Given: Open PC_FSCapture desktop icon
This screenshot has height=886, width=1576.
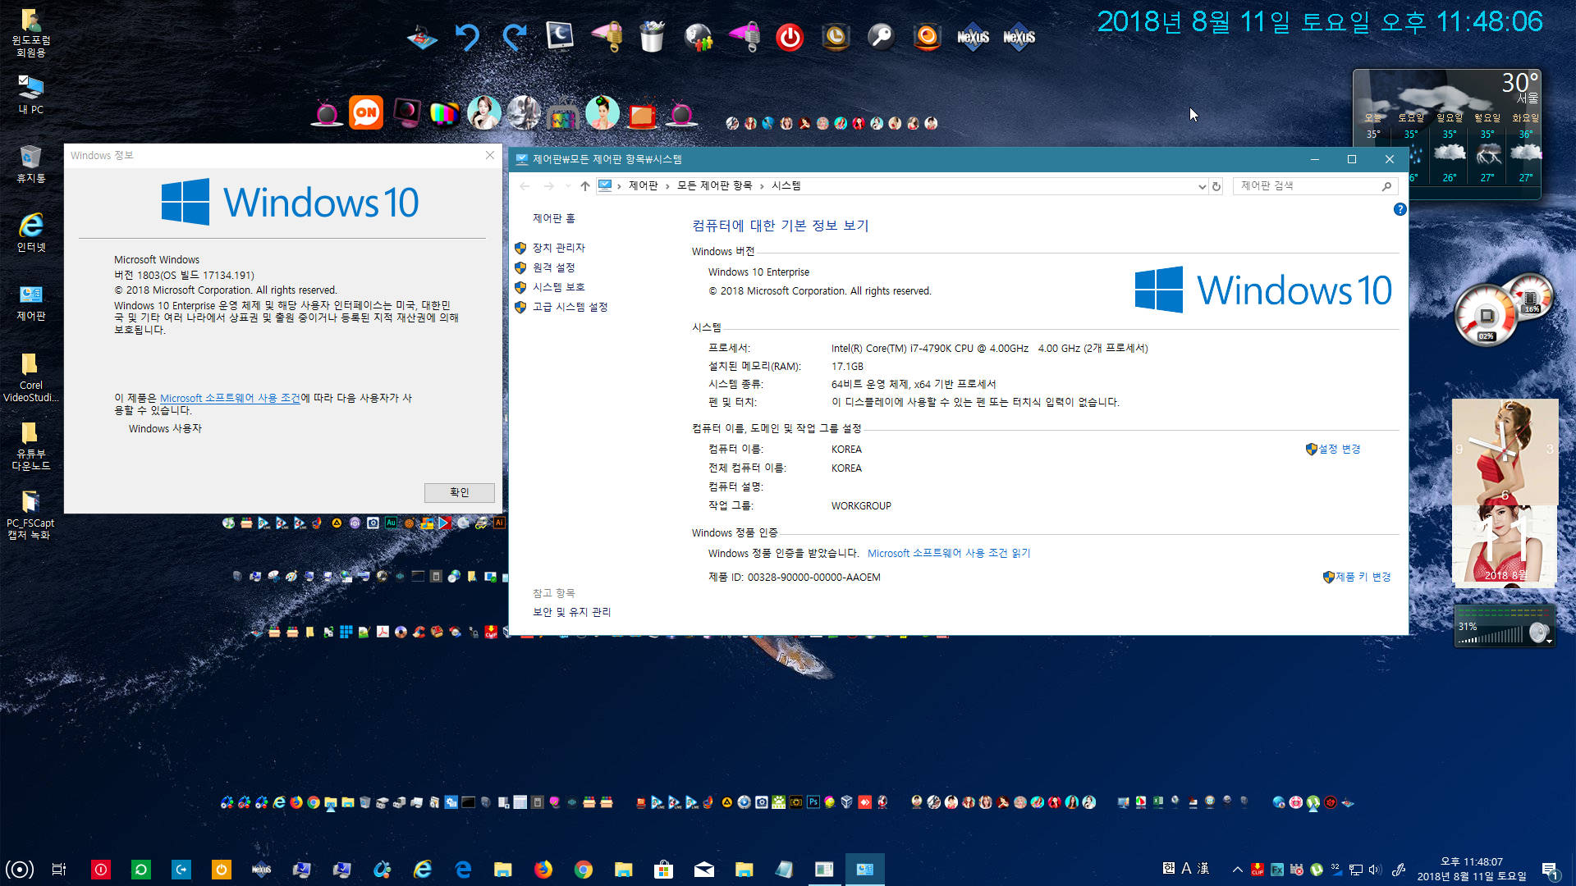Looking at the screenshot, I should coord(30,514).
